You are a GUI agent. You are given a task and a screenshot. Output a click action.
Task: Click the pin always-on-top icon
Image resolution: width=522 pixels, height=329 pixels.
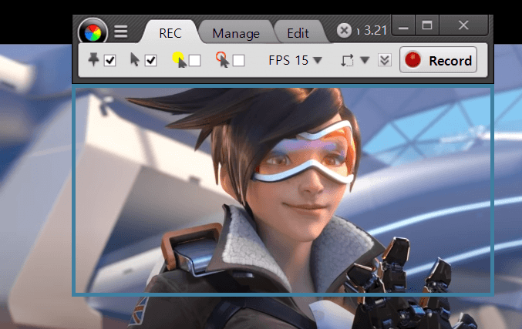tap(94, 60)
